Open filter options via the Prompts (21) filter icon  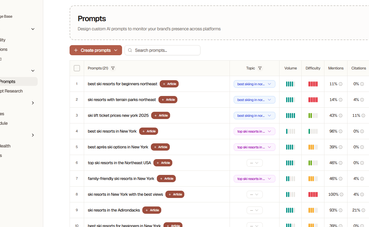113,68
